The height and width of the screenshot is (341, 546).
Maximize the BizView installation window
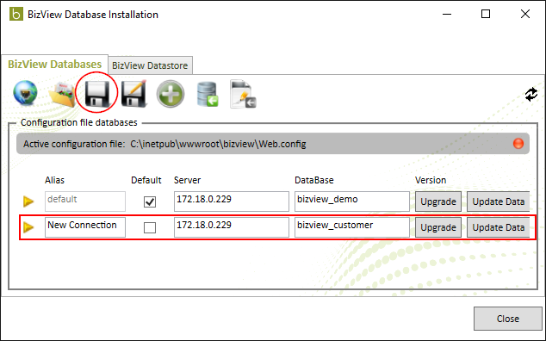coord(486,14)
